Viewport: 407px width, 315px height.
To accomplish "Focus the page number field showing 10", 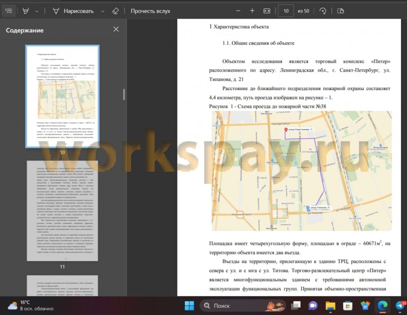I will [x=286, y=11].
